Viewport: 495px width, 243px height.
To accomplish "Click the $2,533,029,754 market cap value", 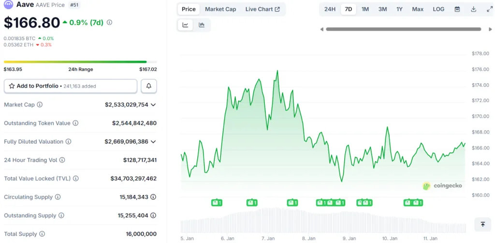I will coord(127,105).
